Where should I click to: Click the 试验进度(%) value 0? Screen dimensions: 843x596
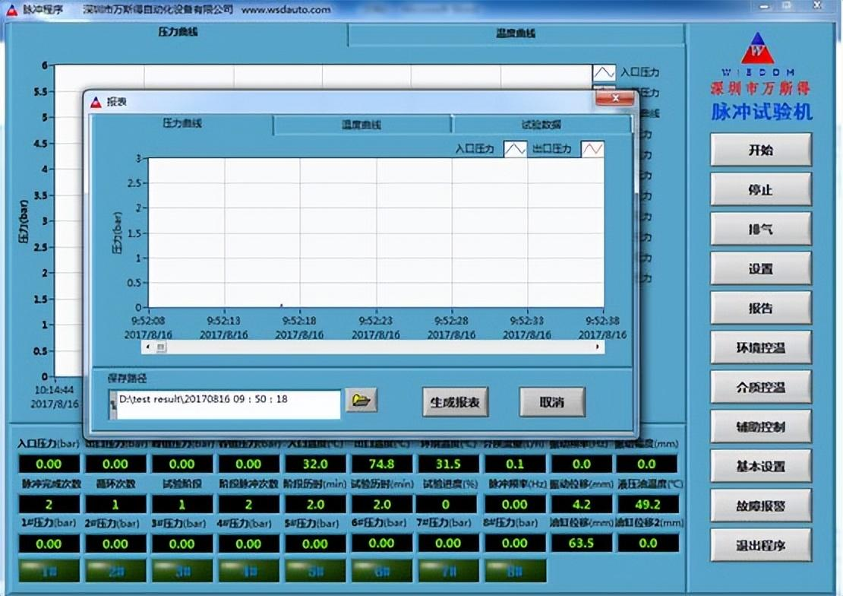tap(447, 505)
